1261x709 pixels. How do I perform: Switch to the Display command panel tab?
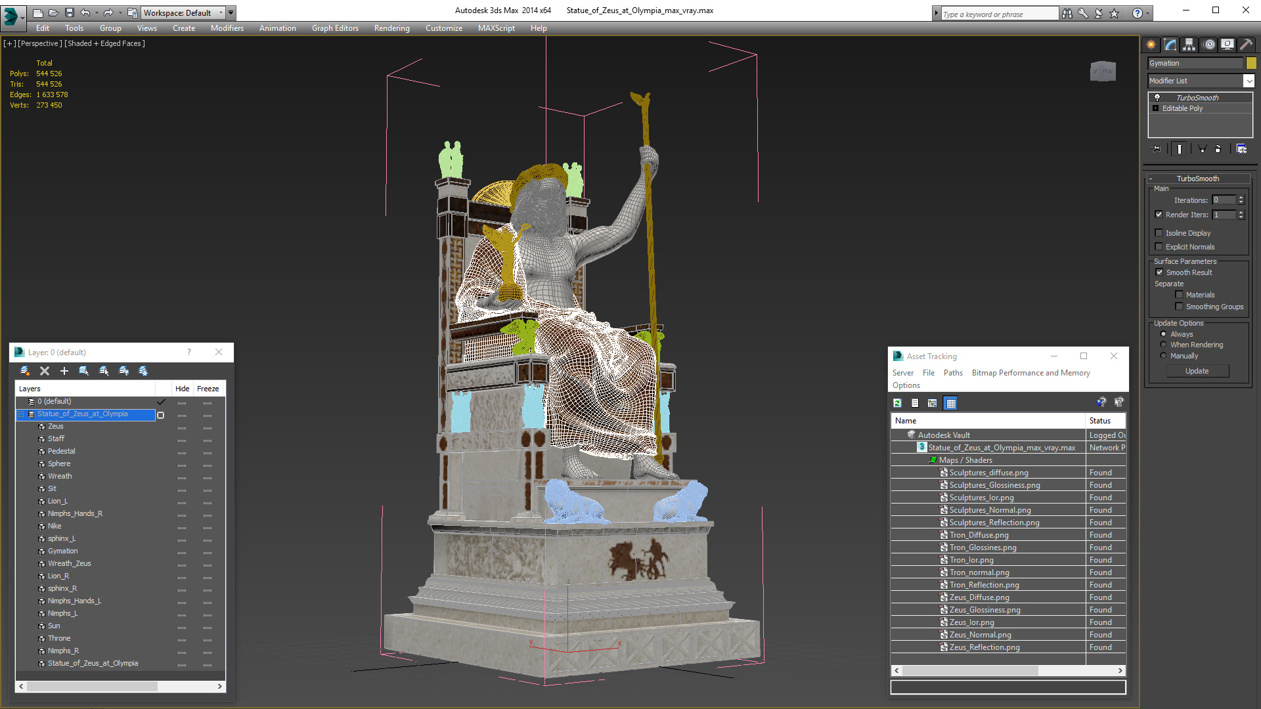click(x=1228, y=45)
